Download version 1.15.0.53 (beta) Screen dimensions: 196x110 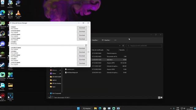pyautogui.click(x=82, y=35)
